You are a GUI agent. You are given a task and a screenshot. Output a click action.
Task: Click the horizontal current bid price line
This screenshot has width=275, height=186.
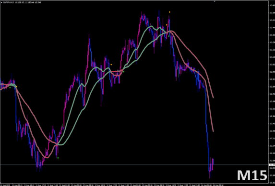click(134, 164)
